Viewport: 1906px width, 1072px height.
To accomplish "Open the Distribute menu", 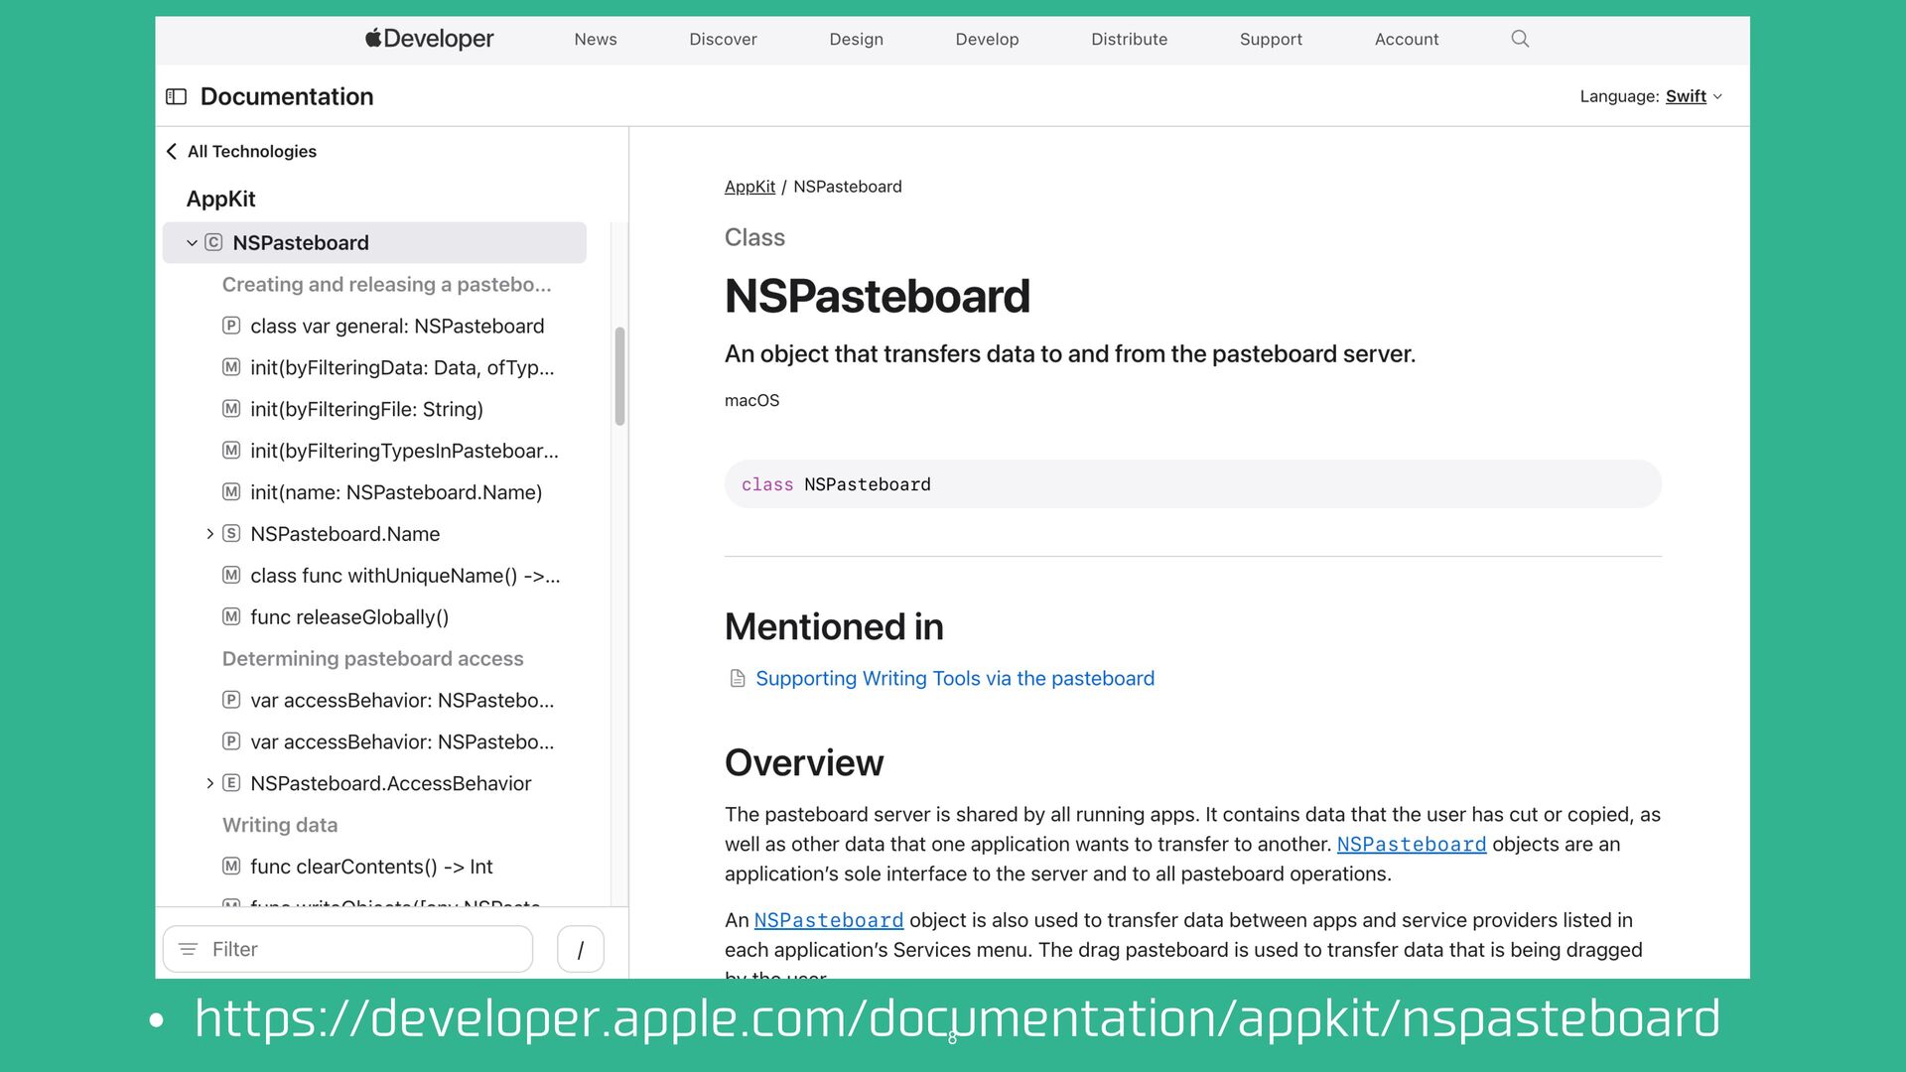I will point(1129,39).
